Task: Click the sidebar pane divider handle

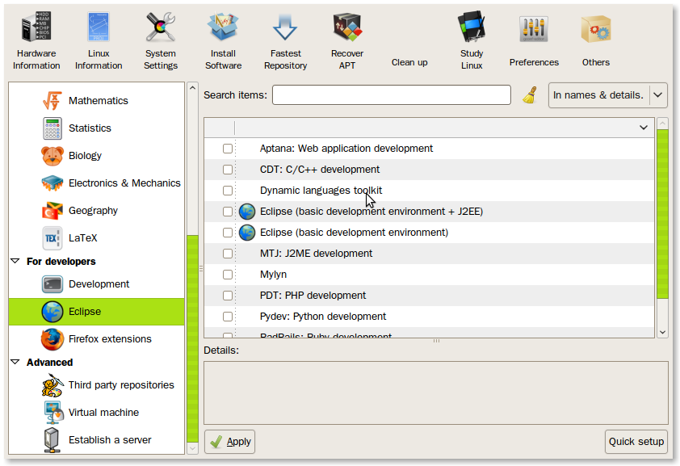Action: 201,269
